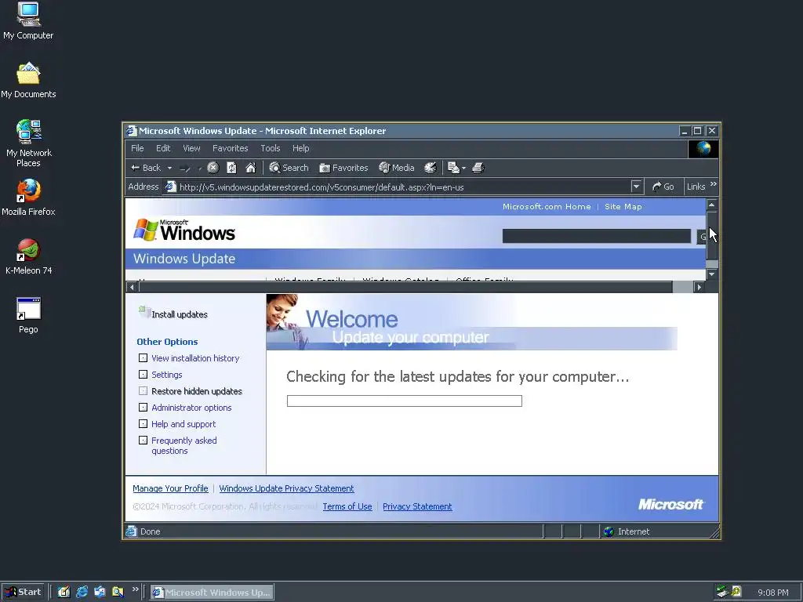Click the Internet security zone status icon
803x602 pixels.
(x=609, y=531)
